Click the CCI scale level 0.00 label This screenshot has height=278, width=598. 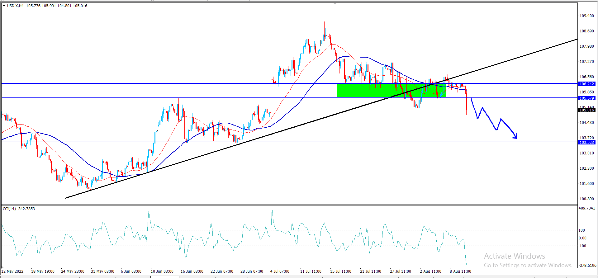coord(582,238)
